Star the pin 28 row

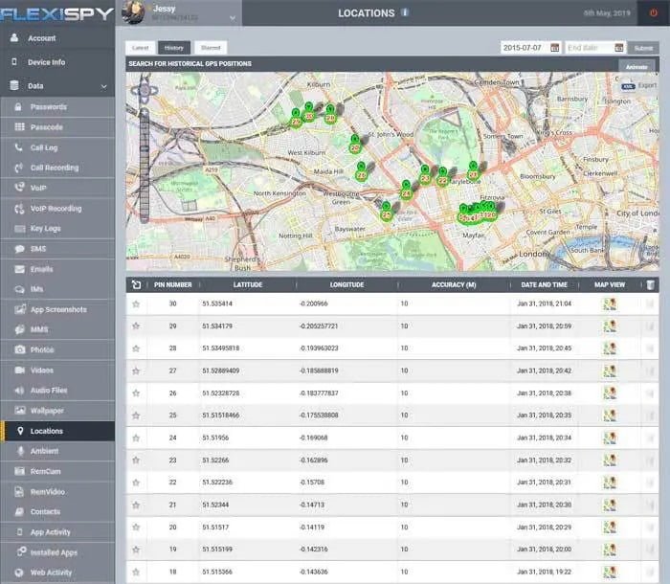(136, 348)
